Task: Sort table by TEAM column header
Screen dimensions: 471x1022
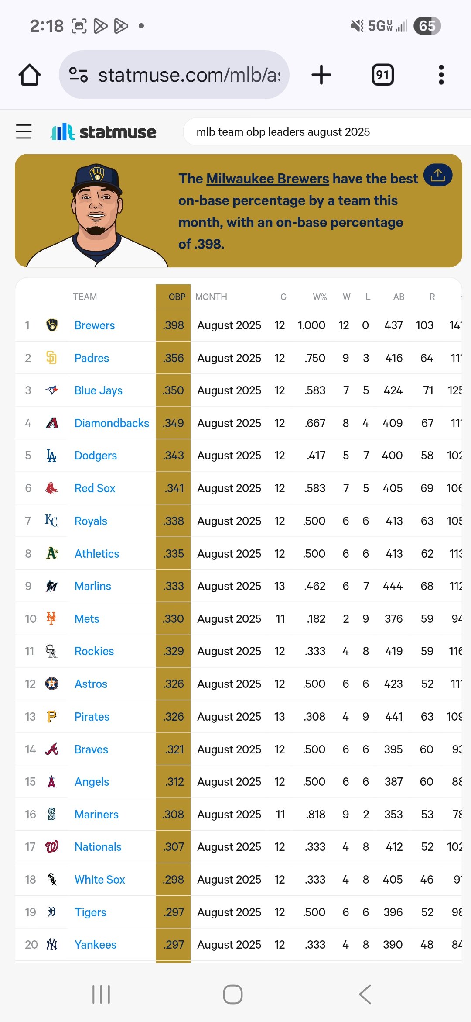Action: 85,297
